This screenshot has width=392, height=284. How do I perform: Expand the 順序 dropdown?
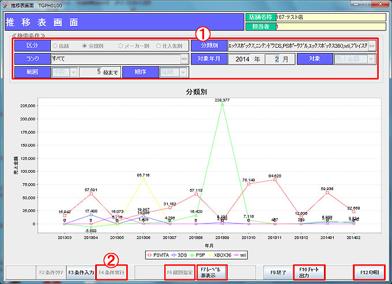pyautogui.click(x=183, y=73)
